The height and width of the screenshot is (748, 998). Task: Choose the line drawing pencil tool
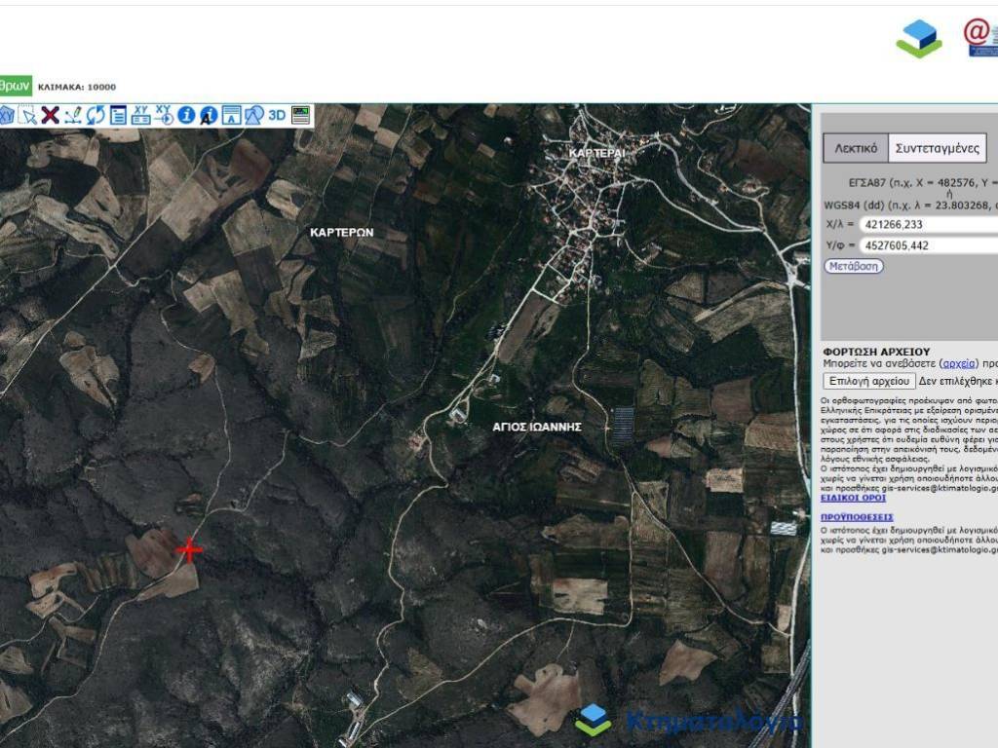[73, 115]
